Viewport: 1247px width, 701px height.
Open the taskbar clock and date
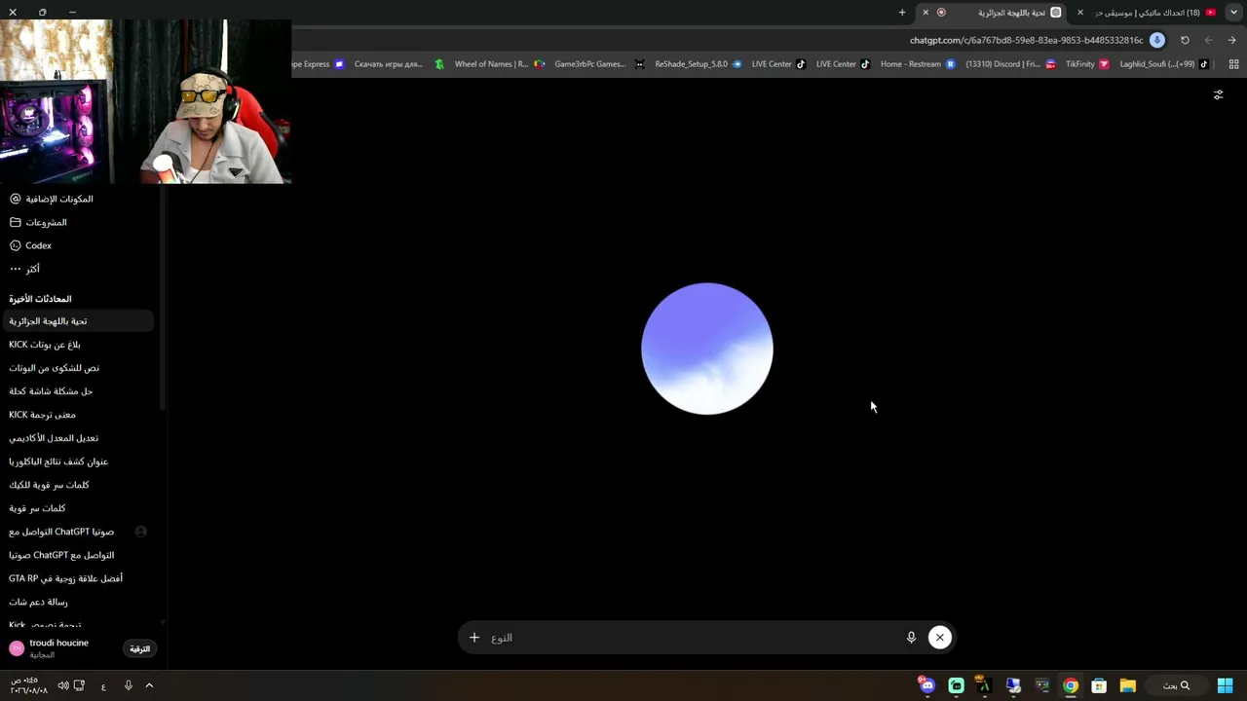coord(28,685)
